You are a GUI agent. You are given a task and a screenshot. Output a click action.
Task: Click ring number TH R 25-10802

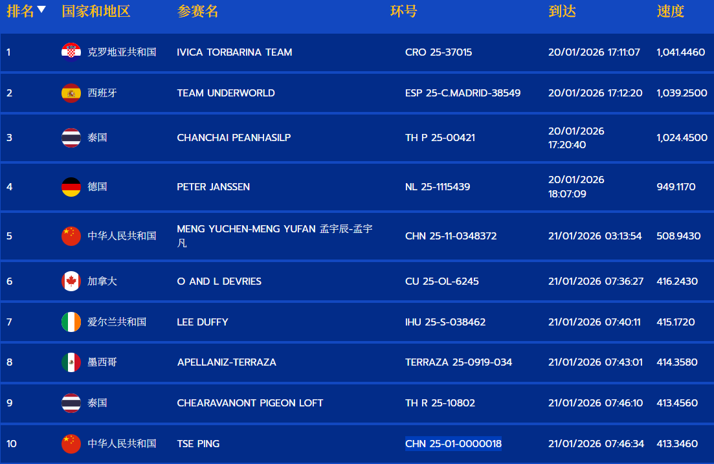(x=440, y=403)
